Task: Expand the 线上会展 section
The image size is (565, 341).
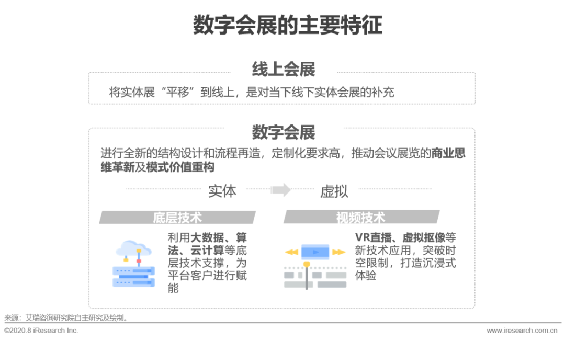Action: click(282, 69)
